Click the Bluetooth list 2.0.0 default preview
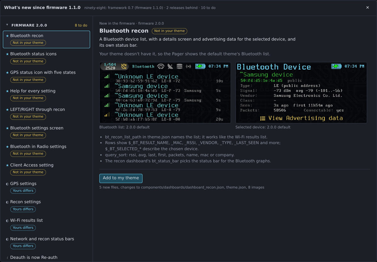 coord(165,93)
